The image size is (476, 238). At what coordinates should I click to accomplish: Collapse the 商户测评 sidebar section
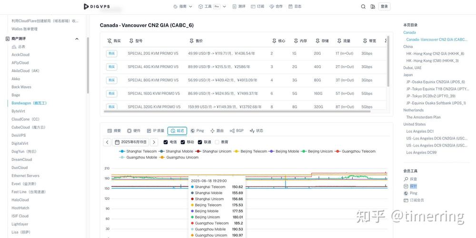pos(77,39)
